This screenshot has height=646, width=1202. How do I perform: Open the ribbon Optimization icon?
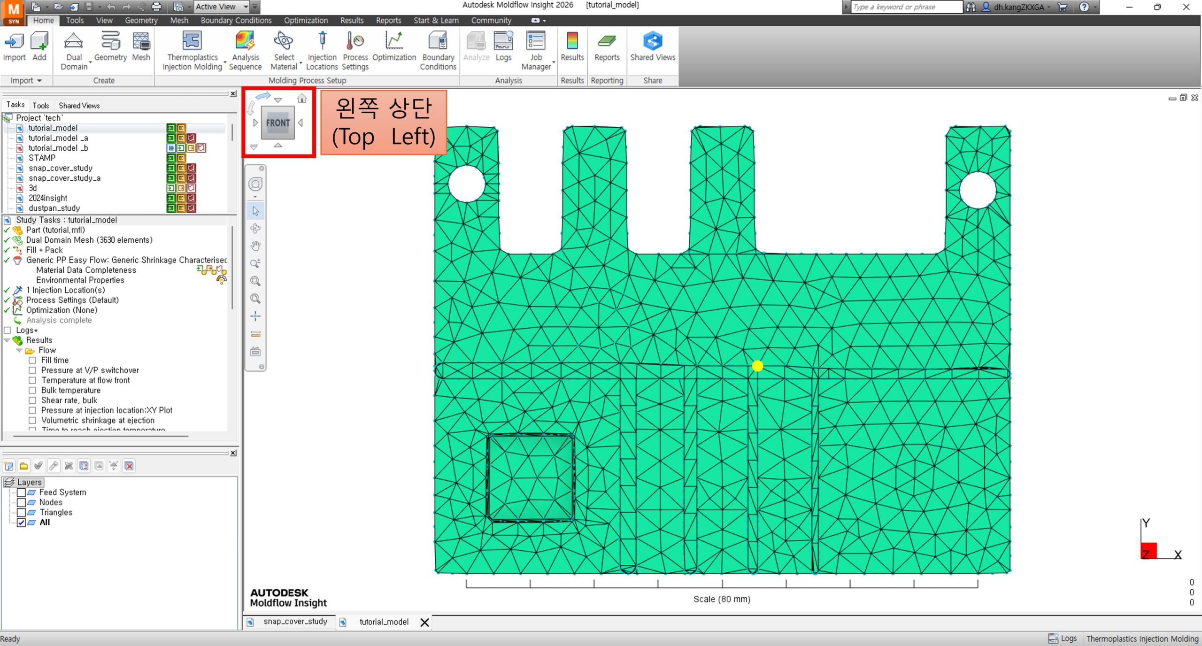(x=394, y=41)
